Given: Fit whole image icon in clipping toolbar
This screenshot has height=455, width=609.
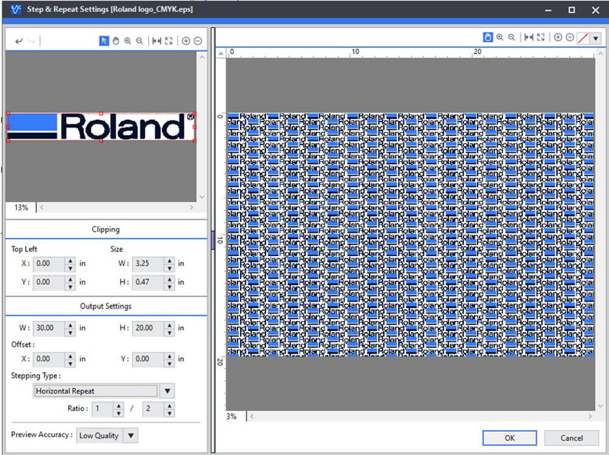Looking at the screenshot, I should [x=169, y=41].
